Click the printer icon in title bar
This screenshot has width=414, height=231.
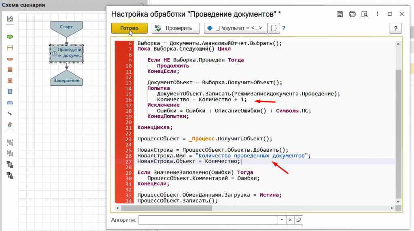coord(352,14)
